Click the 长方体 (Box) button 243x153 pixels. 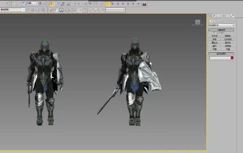[215, 36]
